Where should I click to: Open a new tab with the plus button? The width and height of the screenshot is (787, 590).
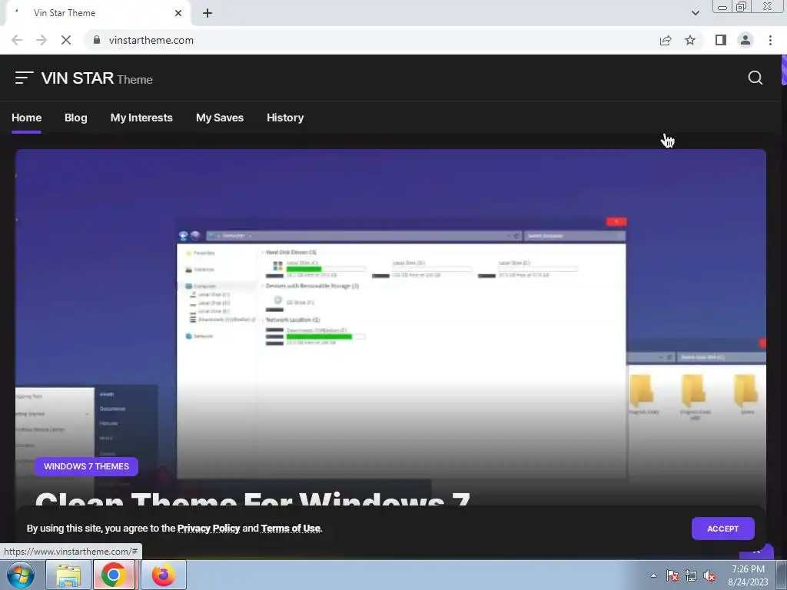click(x=208, y=13)
